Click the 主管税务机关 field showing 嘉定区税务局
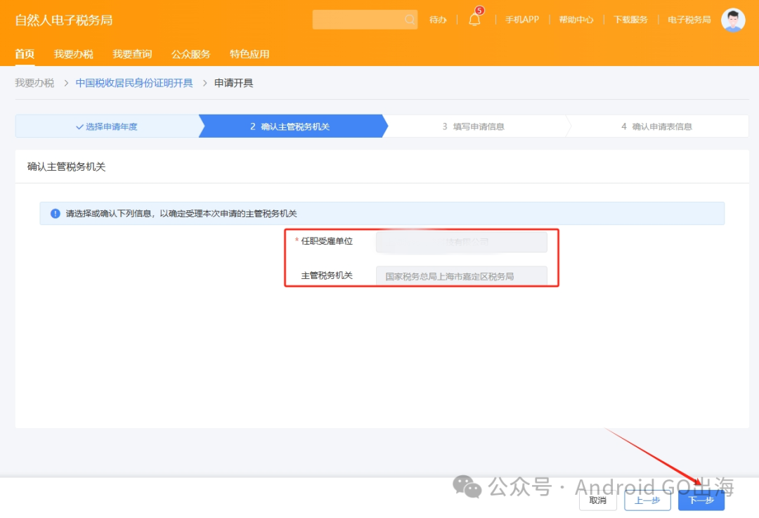Viewport: 759px width, 518px height. tap(462, 276)
